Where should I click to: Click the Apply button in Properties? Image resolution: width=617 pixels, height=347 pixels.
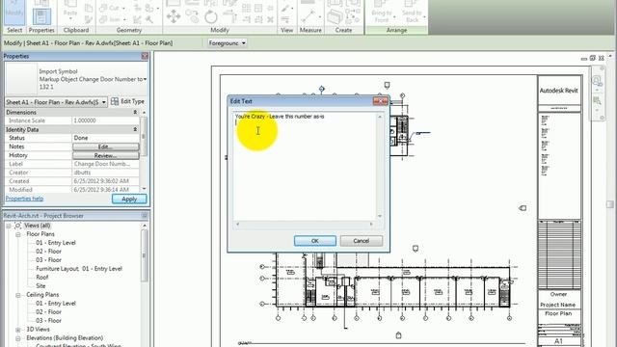pyautogui.click(x=129, y=200)
